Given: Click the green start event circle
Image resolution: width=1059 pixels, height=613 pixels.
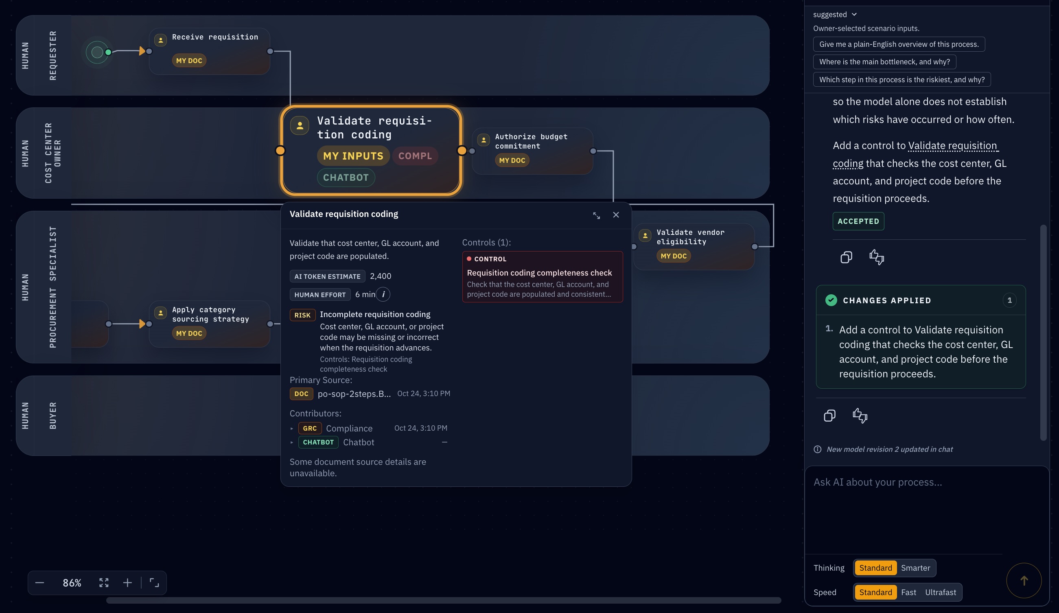Looking at the screenshot, I should click(97, 52).
